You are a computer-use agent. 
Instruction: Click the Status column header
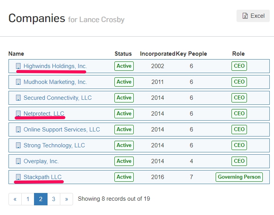(x=123, y=54)
